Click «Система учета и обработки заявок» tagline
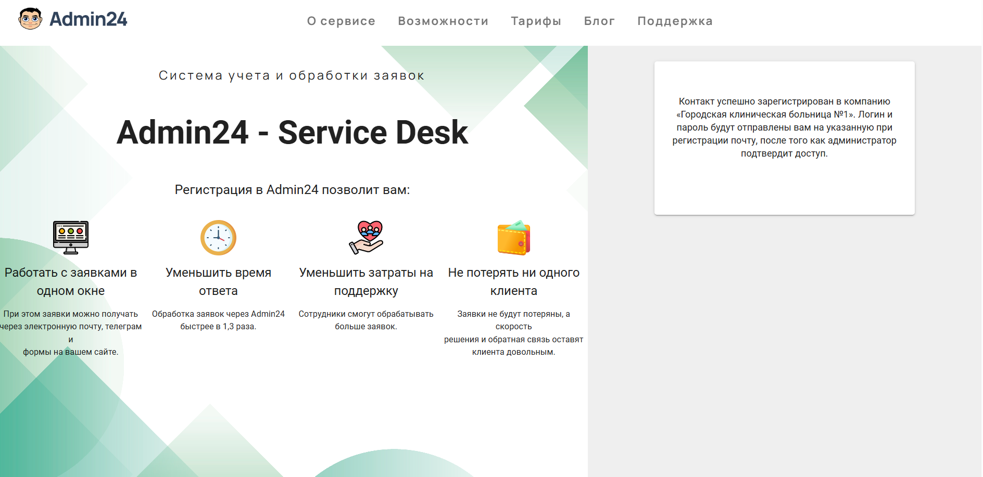 pyautogui.click(x=292, y=75)
